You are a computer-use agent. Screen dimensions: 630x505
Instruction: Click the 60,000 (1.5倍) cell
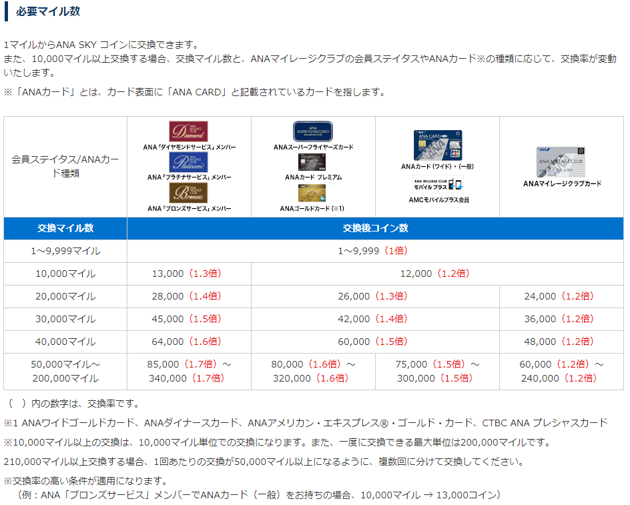(375, 342)
